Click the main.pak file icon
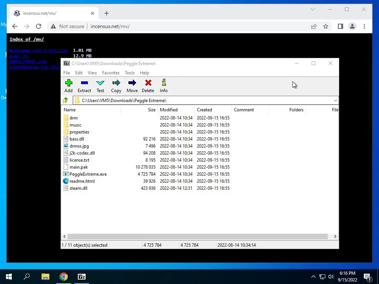 66,167
